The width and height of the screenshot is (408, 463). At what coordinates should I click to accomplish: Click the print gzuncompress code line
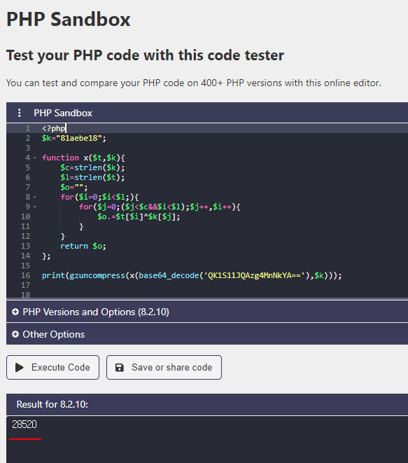[x=192, y=276]
